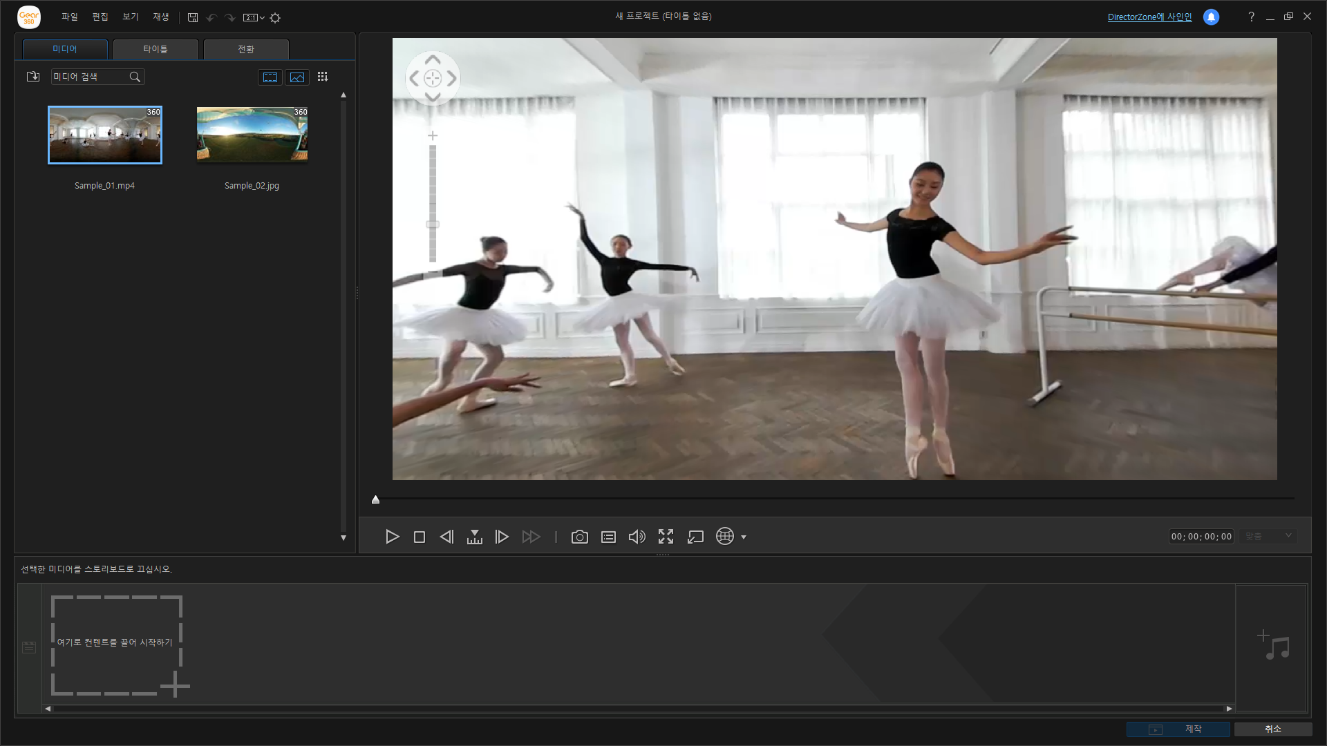Open the preview zoom fit dropdown
This screenshot has height=746, width=1327.
click(x=1269, y=536)
